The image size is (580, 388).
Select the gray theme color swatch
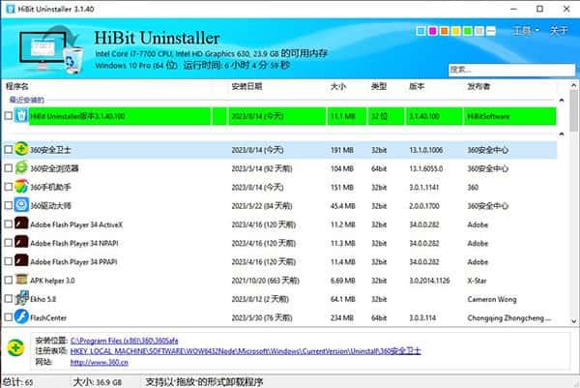pos(479,31)
